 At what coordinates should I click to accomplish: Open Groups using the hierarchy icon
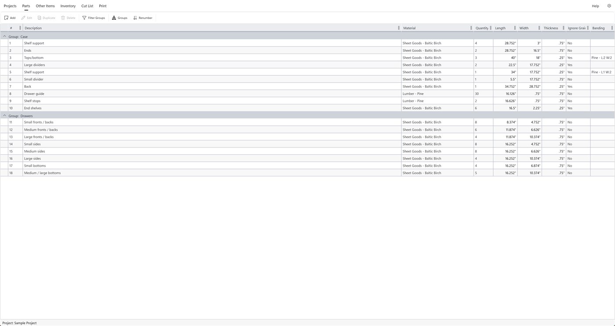(x=113, y=18)
